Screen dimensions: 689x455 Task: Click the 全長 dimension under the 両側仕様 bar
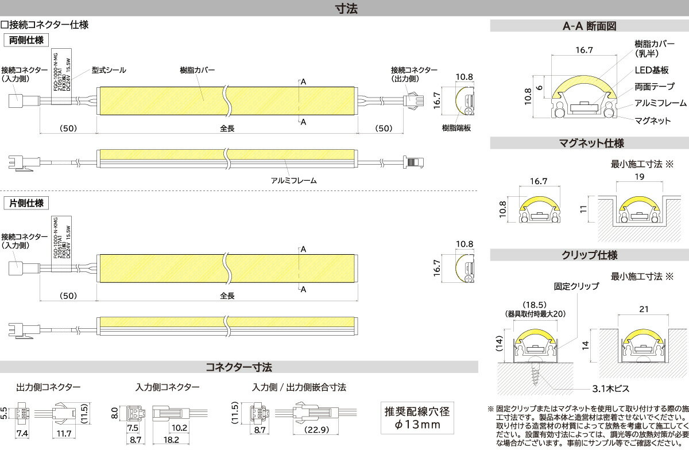coord(228,129)
